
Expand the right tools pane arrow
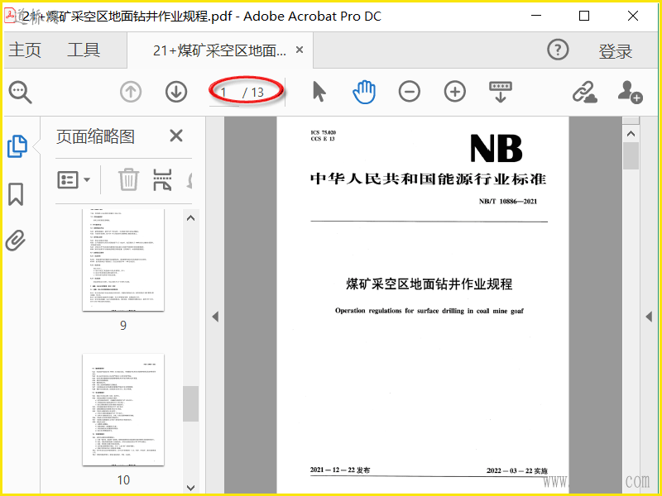650,317
